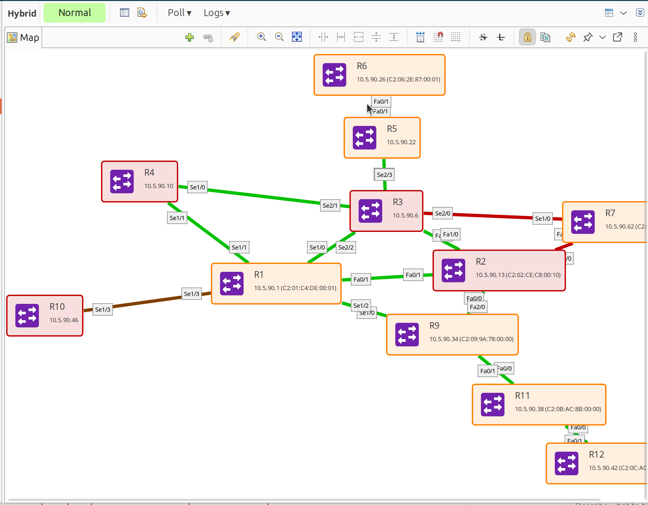The height and width of the screenshot is (505, 648).
Task: Expand the chevron next to pin icon
Action: coord(602,37)
